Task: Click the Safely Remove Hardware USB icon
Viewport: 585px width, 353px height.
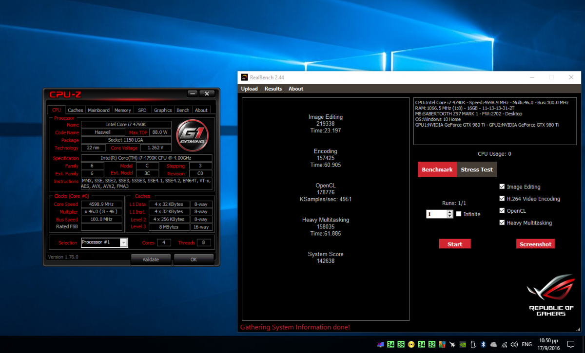Action: pos(473,344)
